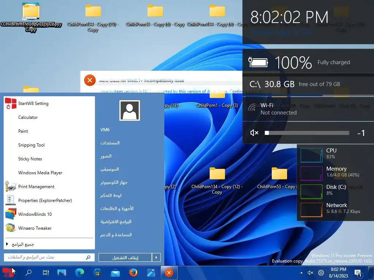This screenshot has height=280, width=374.
Task: Click the CPU usage graph
Action: tap(312, 155)
